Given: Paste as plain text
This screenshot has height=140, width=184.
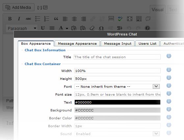Looking at the screenshot, I should (74, 28).
